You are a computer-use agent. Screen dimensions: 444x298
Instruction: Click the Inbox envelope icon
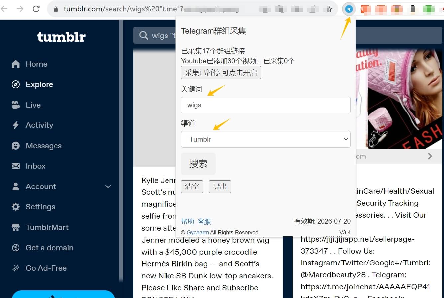pyautogui.click(x=16, y=166)
